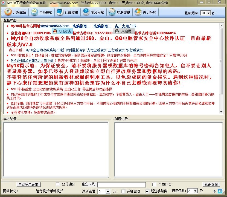Click the 指定卡号 input field
This screenshot has width=227, height=197.
[x=121, y=185]
